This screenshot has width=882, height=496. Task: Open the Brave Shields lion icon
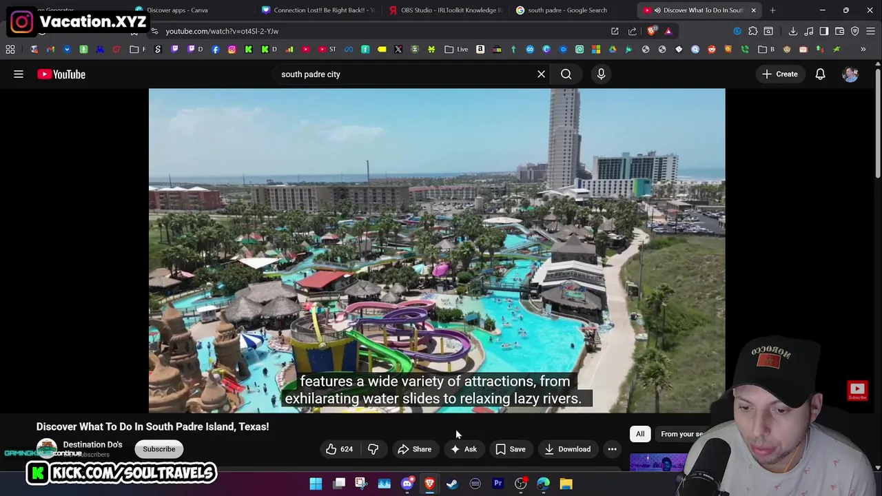pos(651,31)
